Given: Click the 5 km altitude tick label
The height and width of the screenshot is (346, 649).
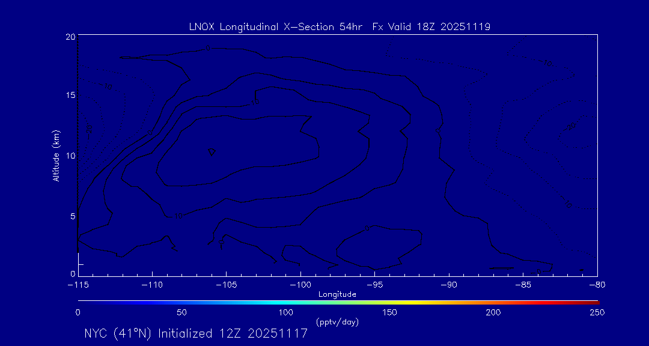Looking at the screenshot, I should tap(72, 215).
